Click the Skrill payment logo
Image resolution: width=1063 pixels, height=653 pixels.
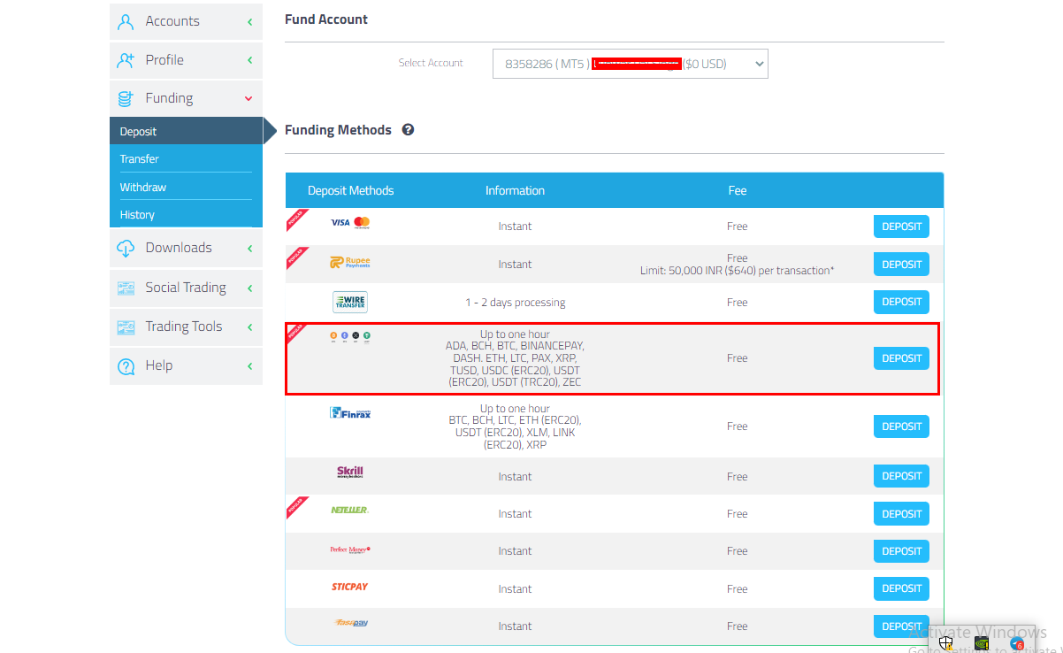click(x=350, y=472)
